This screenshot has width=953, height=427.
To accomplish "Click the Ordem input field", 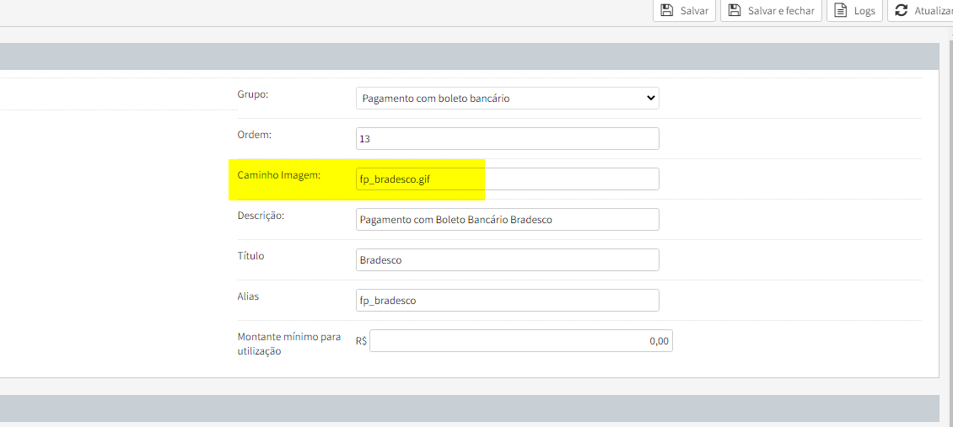I will tap(508, 138).
